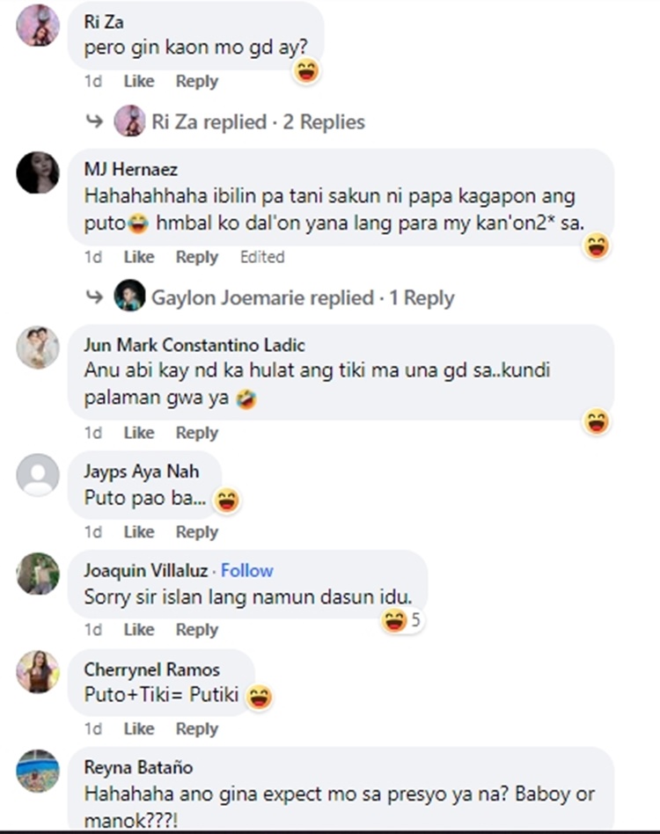Open Ri Za's profile picture
660x834 pixels.
[38, 25]
